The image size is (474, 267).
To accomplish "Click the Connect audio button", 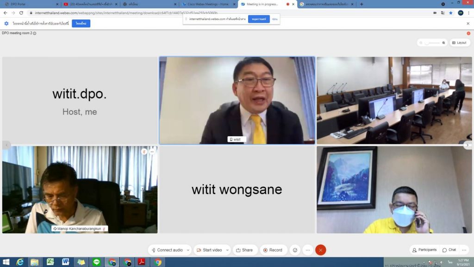I will [167, 250].
